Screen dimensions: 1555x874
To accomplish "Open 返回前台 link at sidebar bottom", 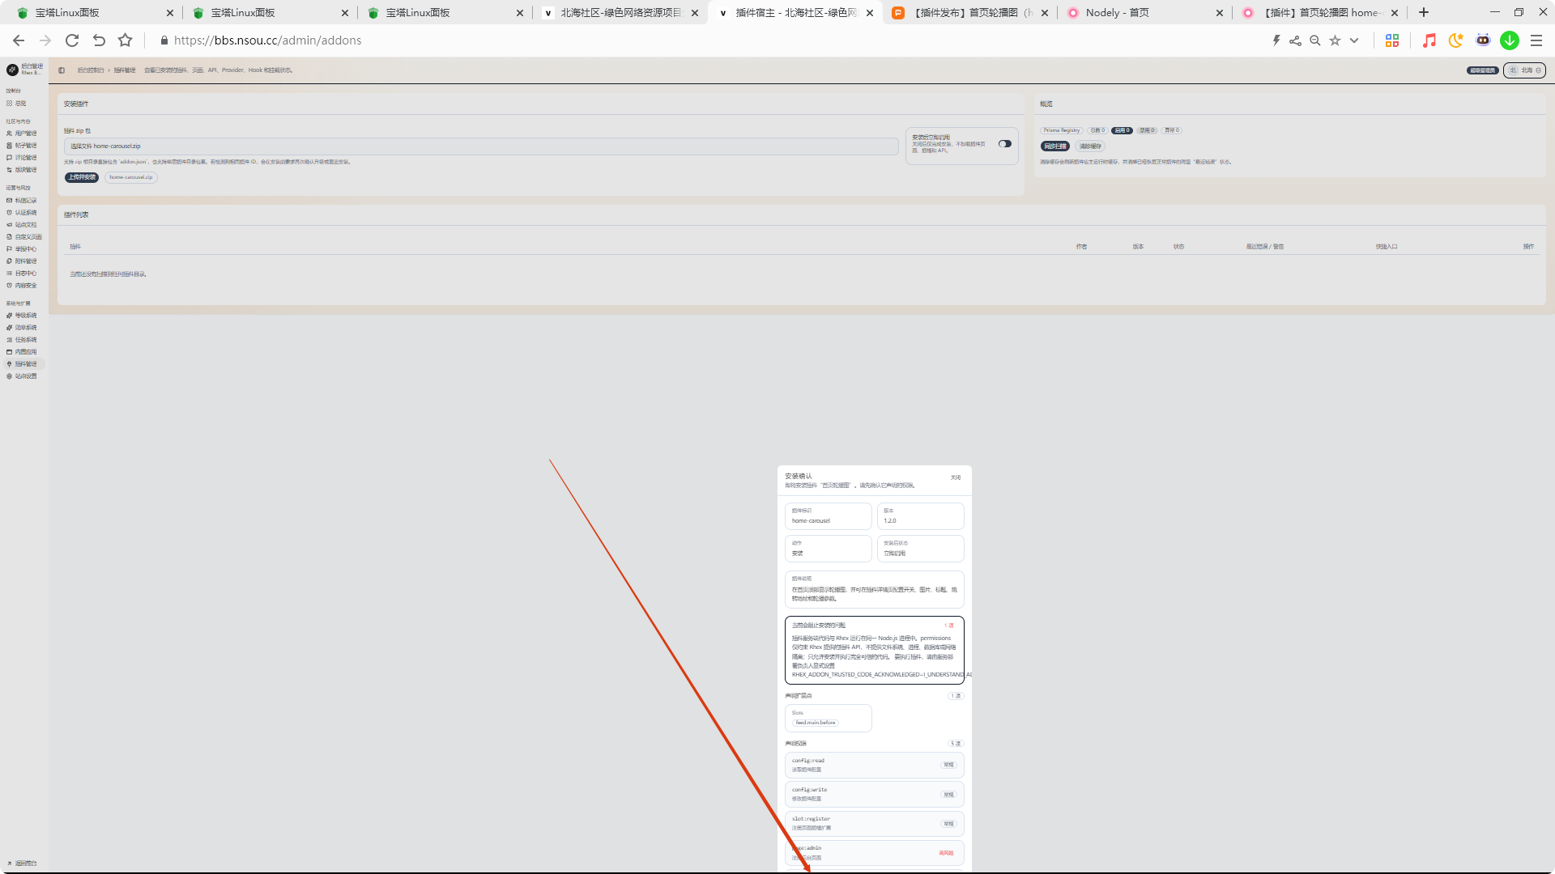I will pyautogui.click(x=23, y=863).
